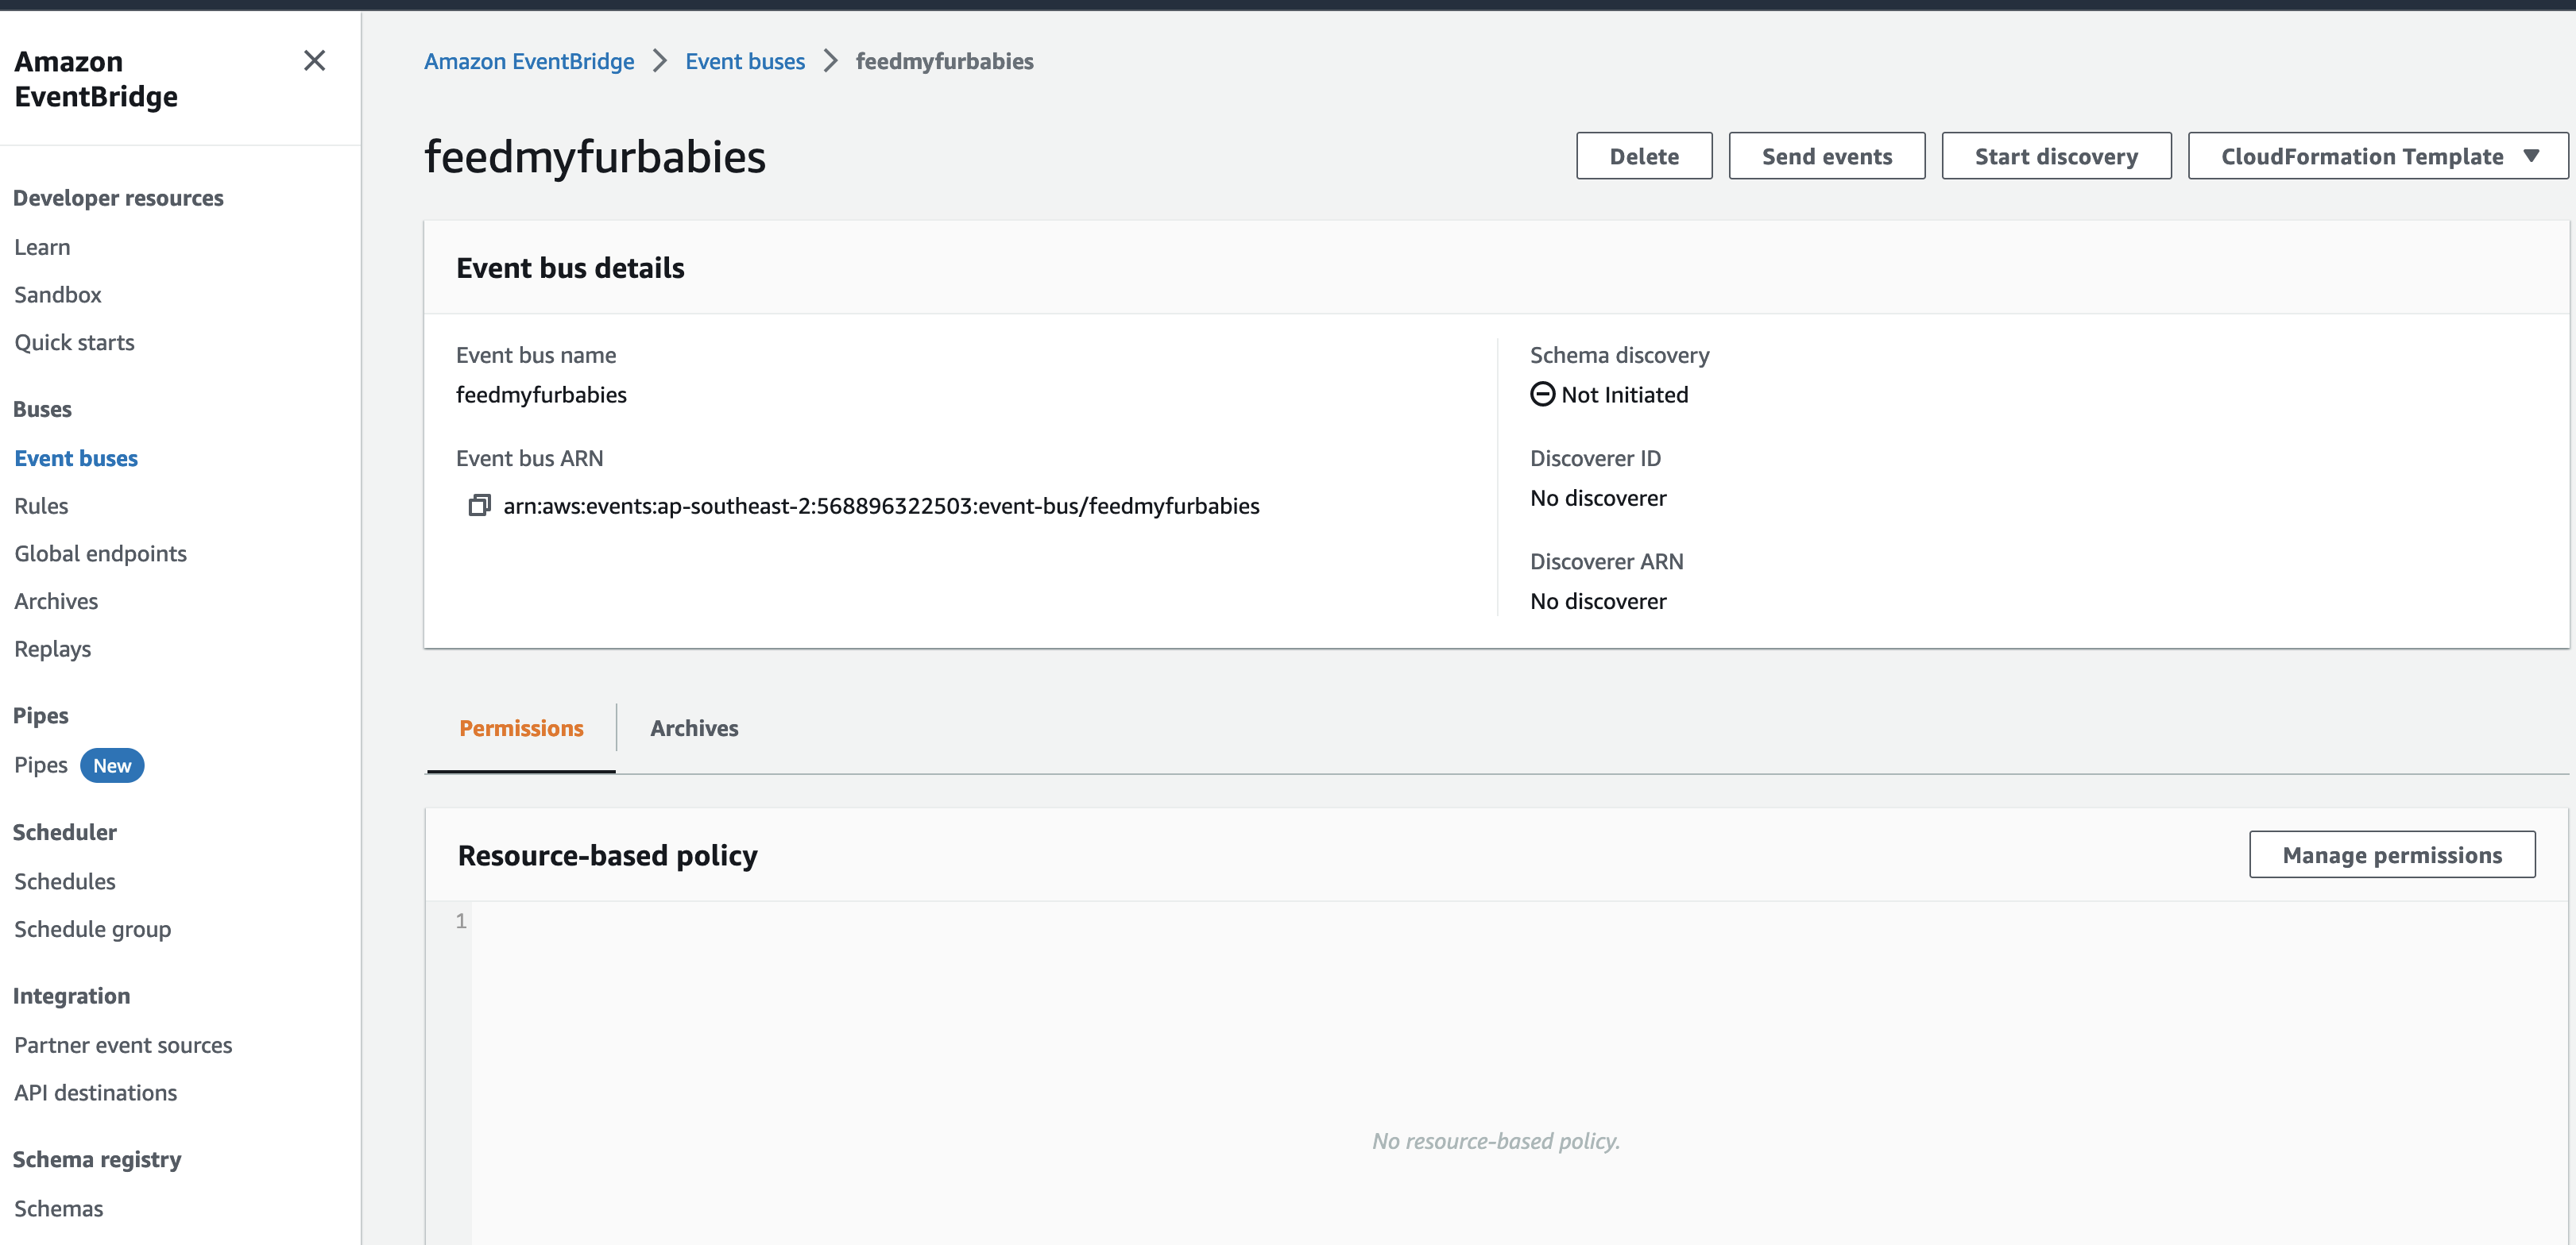Open Partner event sources in sidebar
This screenshot has height=1245, width=2576.
(x=123, y=1045)
